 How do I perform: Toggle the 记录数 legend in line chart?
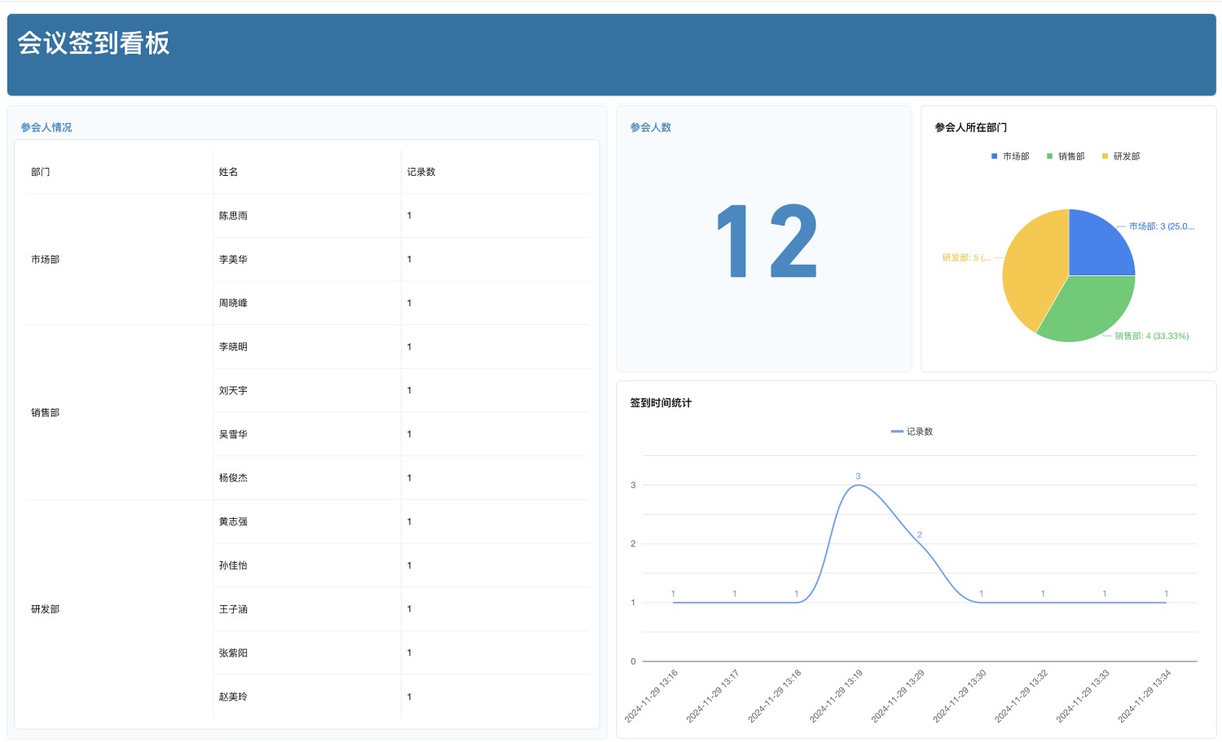(912, 432)
